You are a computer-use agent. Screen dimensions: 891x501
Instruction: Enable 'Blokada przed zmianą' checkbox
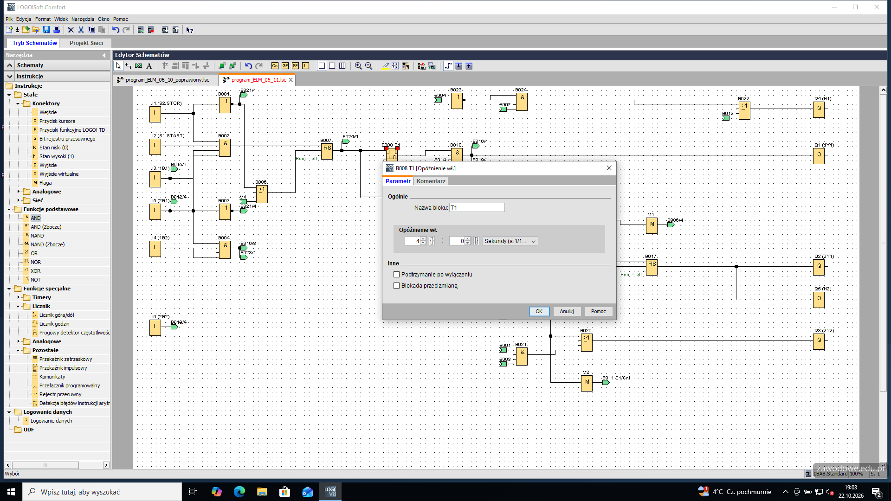[396, 286]
